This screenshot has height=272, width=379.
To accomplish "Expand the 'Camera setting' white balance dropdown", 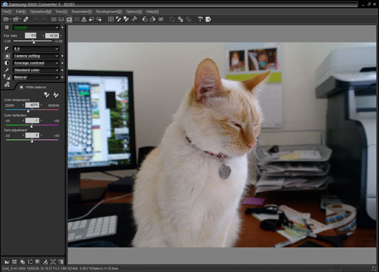I will [37, 56].
